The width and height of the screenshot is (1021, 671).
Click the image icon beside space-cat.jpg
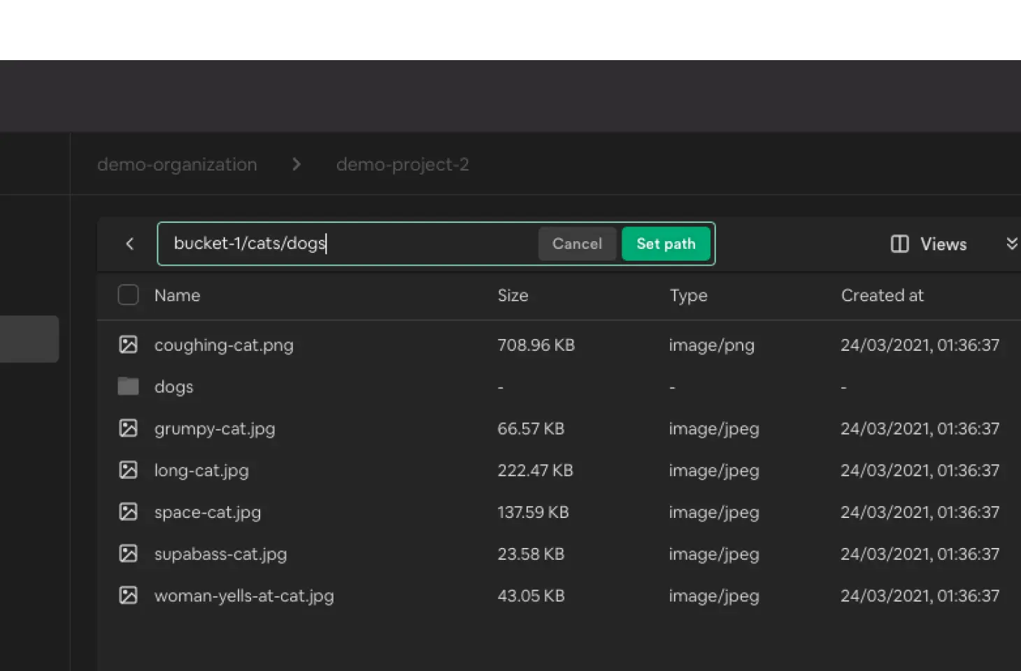coord(128,512)
